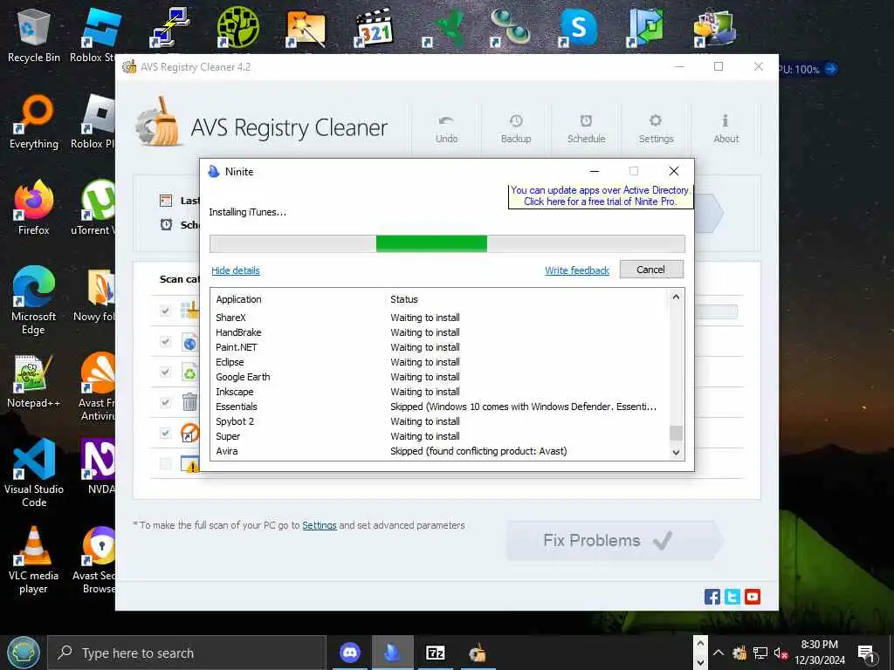Select Eclipse row in Ninite list
The height and width of the screenshot is (670, 894).
439,362
